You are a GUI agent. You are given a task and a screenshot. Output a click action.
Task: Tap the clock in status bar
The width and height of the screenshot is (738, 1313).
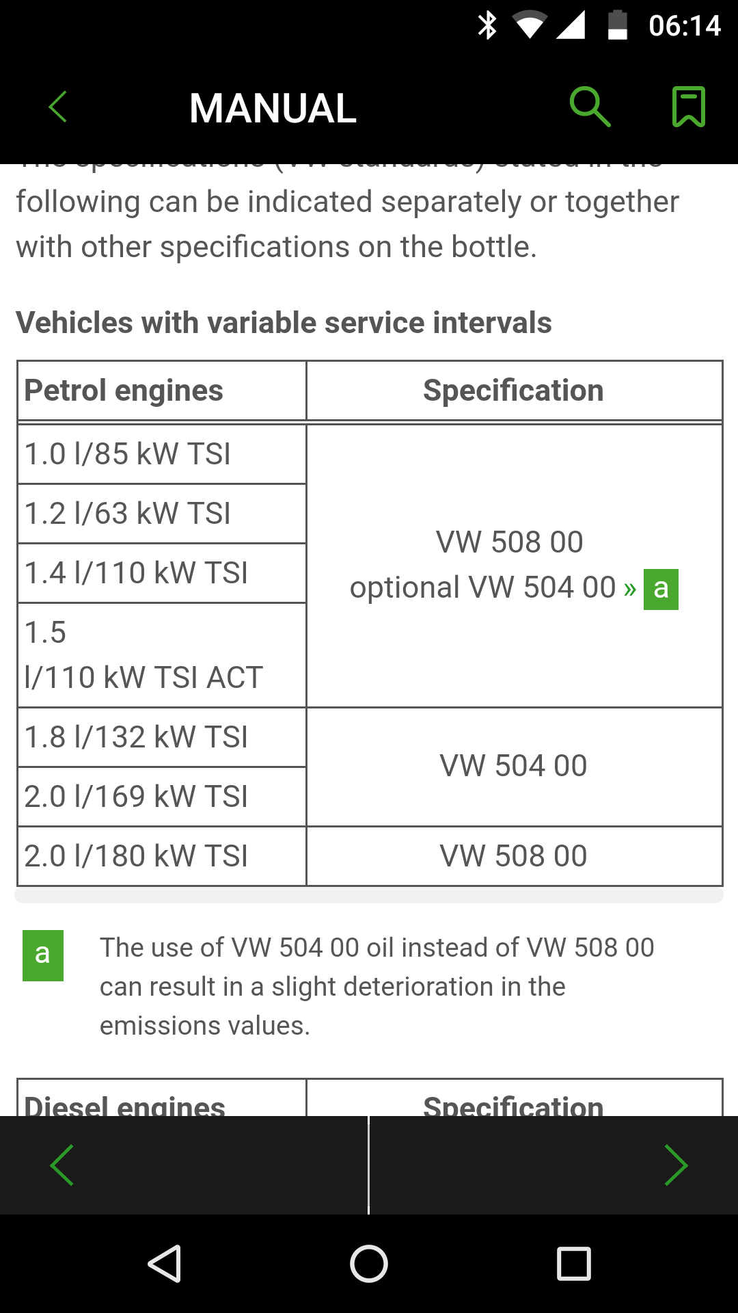[685, 26]
